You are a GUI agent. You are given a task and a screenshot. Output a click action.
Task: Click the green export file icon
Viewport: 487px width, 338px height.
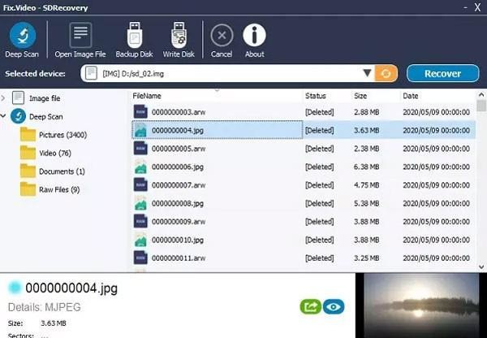tap(309, 306)
